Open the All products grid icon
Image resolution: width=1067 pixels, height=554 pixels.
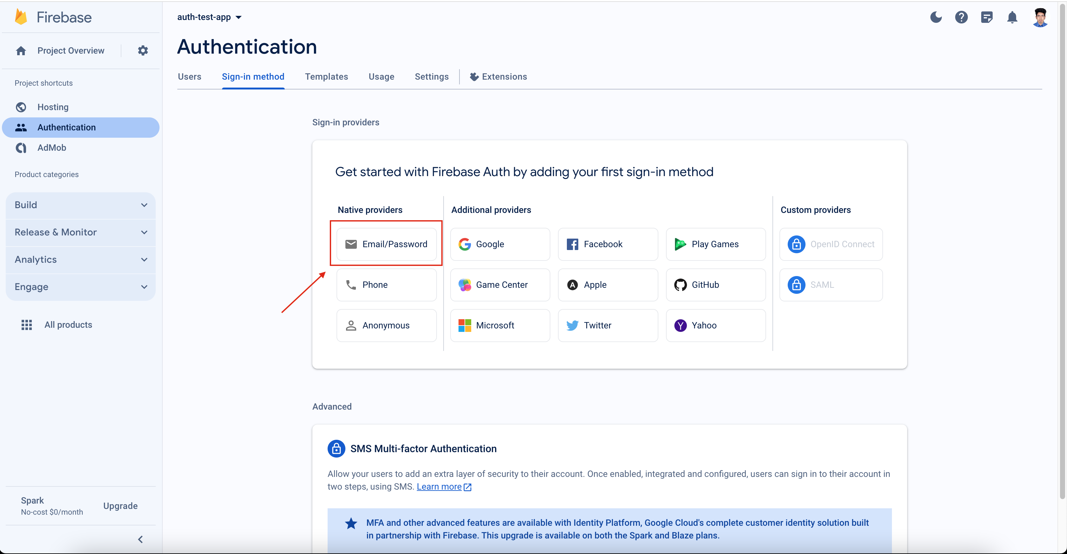[26, 324]
